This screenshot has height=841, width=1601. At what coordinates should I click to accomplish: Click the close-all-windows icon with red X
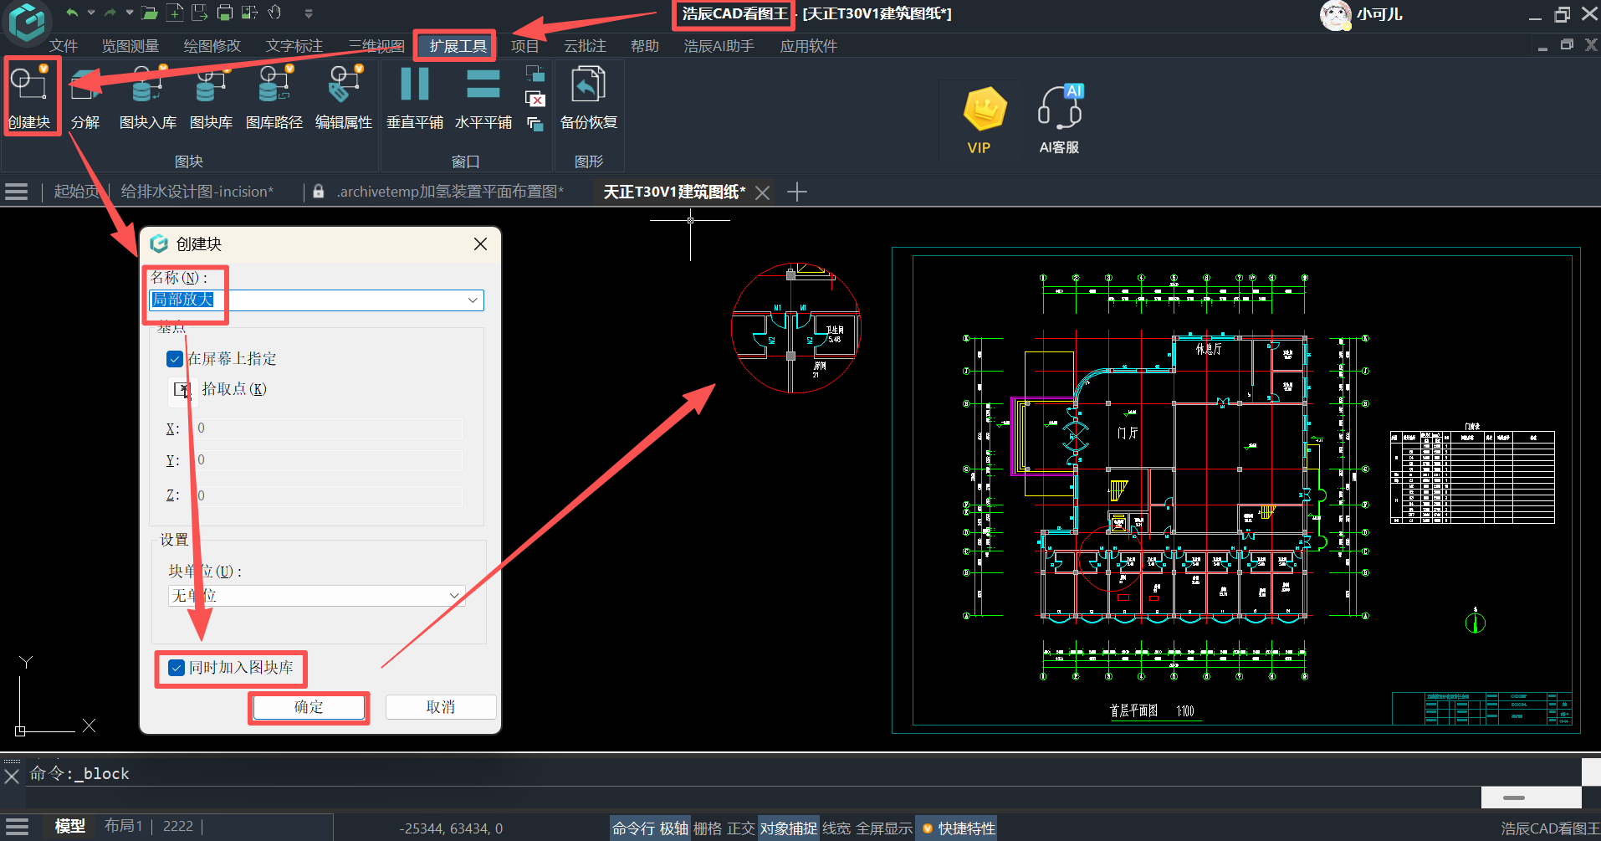(x=535, y=100)
